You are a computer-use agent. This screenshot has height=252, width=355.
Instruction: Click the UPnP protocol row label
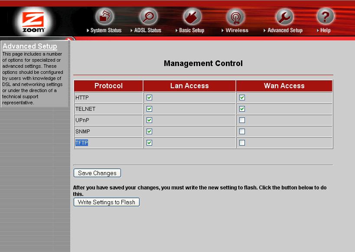point(82,120)
